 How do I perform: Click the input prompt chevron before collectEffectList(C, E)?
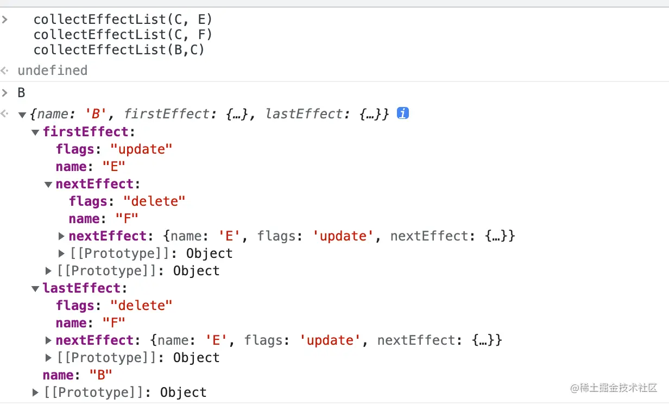pyautogui.click(x=5, y=20)
